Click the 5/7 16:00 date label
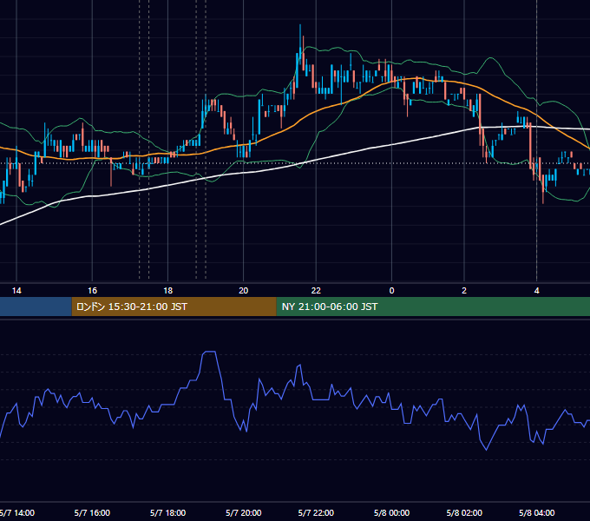The image size is (590, 521). 92,512
